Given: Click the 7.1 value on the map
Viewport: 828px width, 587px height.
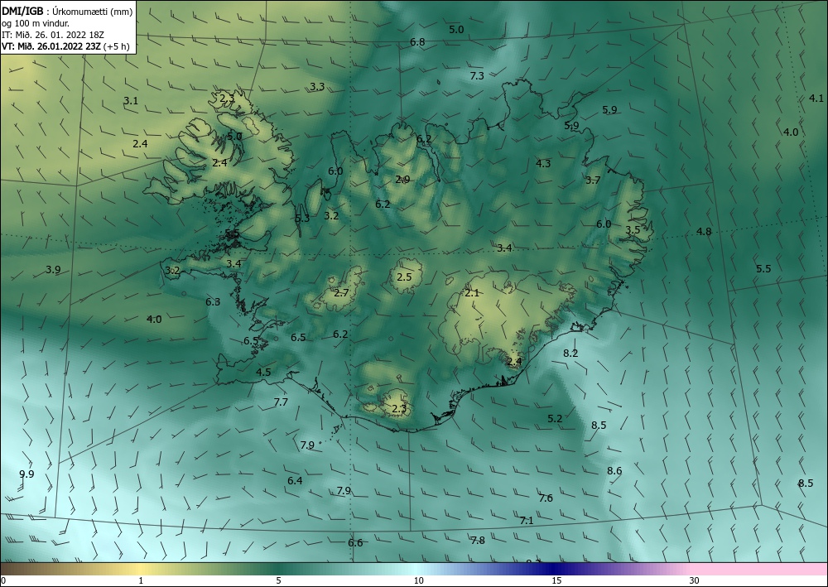Looking at the screenshot, I should click(x=527, y=521).
